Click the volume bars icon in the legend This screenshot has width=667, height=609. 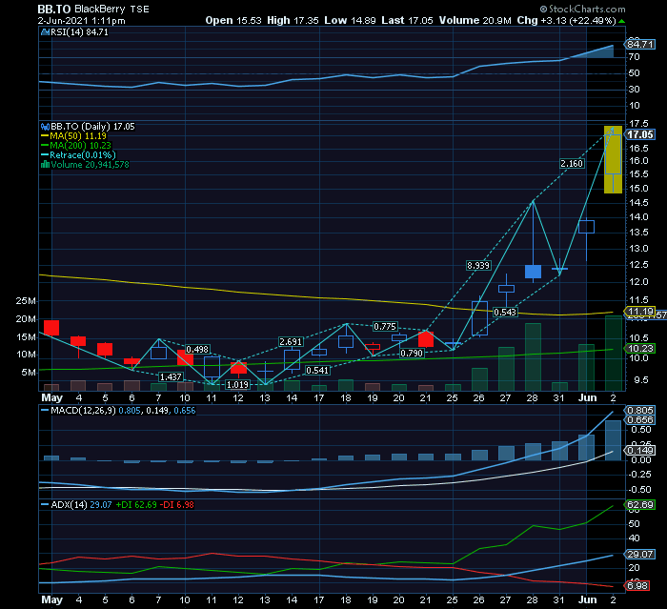pos(45,165)
